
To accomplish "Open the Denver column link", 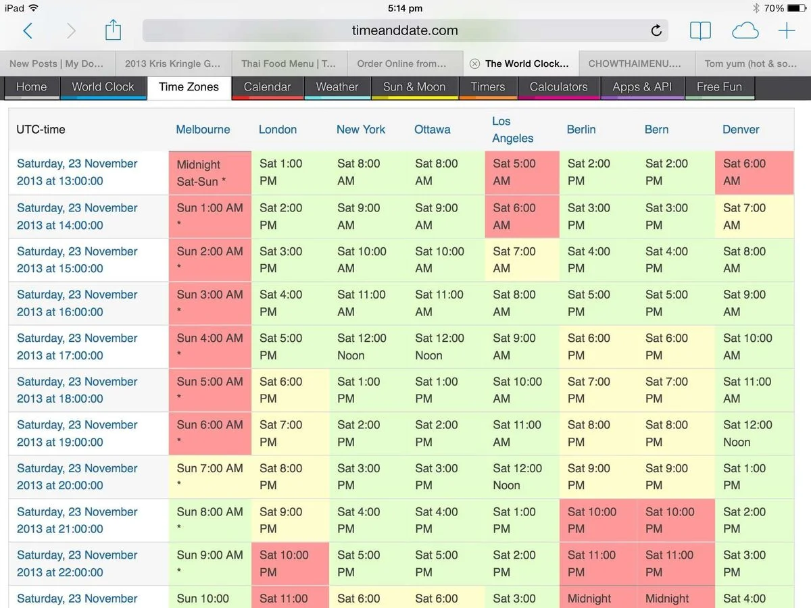I will pos(741,130).
